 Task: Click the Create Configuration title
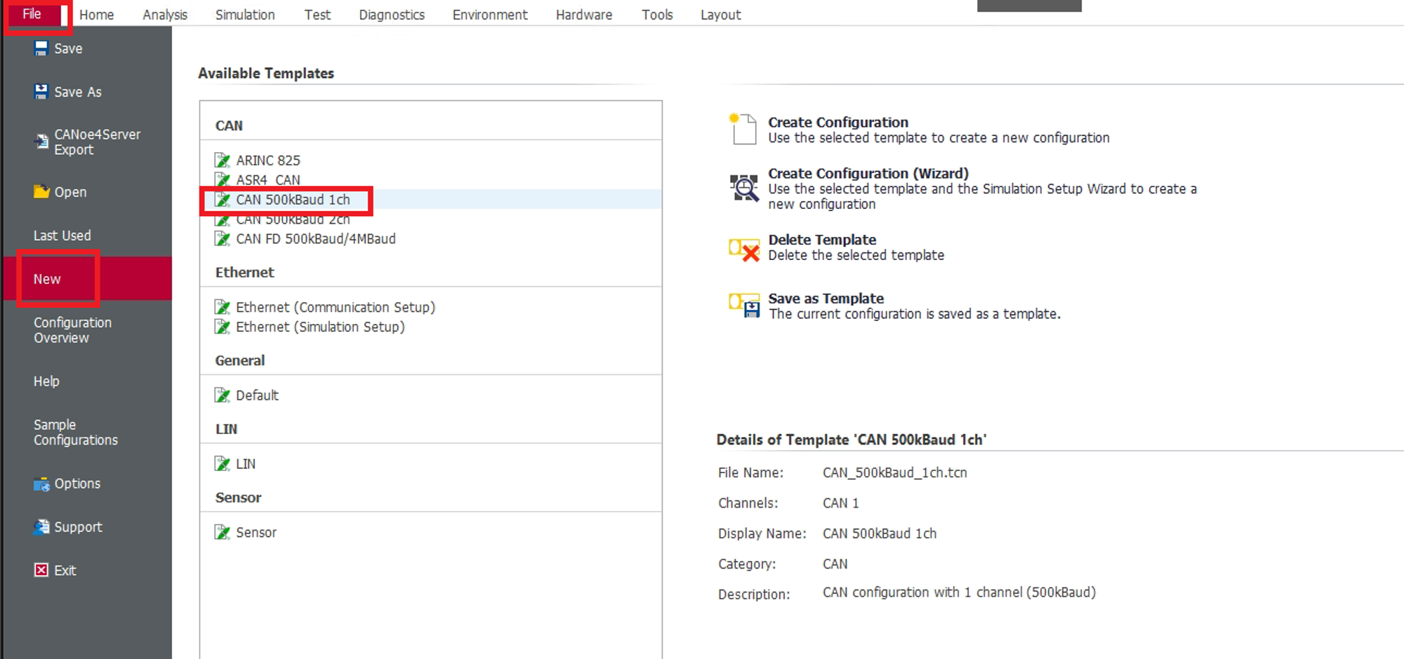point(838,122)
